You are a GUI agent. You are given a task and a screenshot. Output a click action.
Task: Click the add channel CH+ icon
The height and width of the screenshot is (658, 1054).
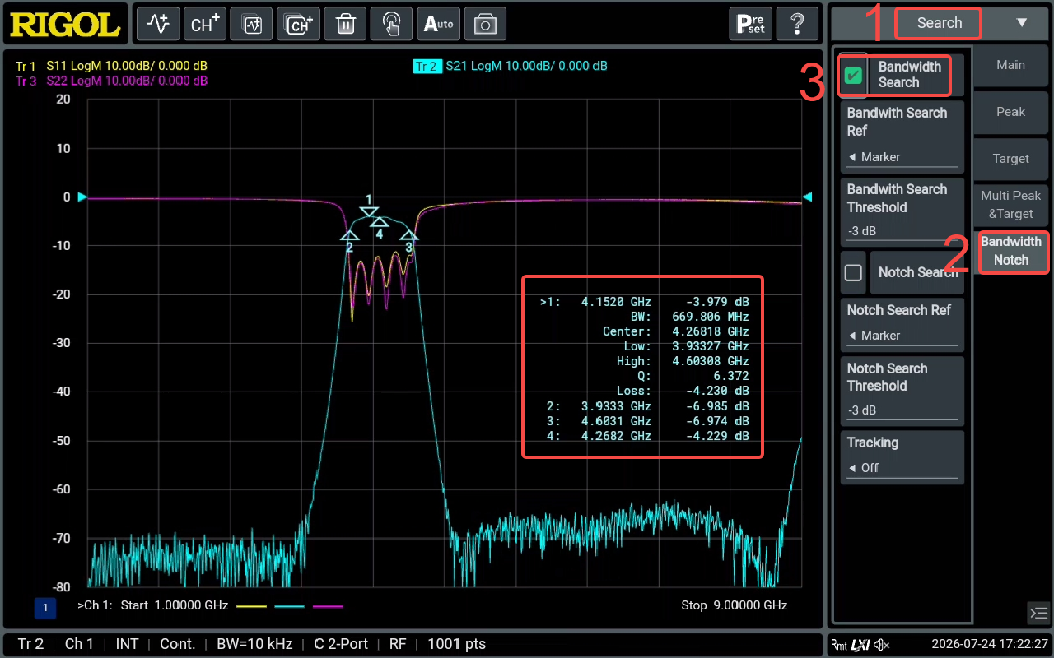(204, 24)
